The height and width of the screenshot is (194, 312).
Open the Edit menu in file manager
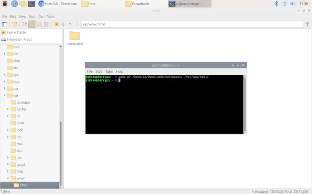coord(13,17)
